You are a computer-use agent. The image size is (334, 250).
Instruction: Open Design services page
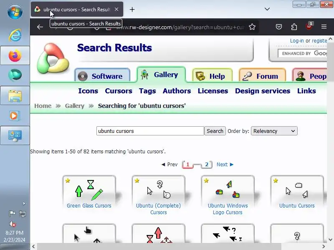[263, 91]
